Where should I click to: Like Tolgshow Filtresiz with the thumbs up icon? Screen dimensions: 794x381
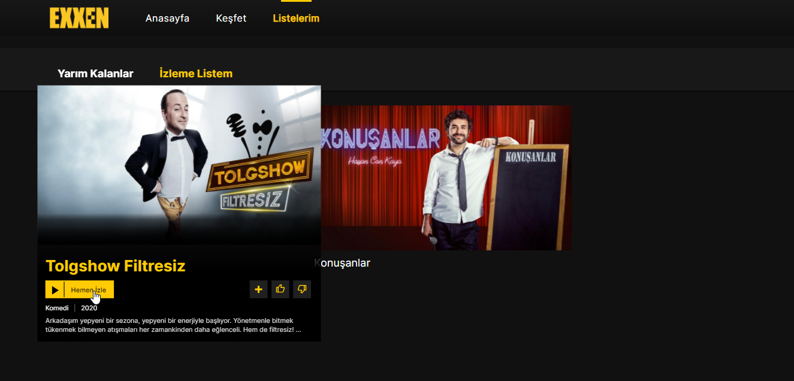click(280, 289)
